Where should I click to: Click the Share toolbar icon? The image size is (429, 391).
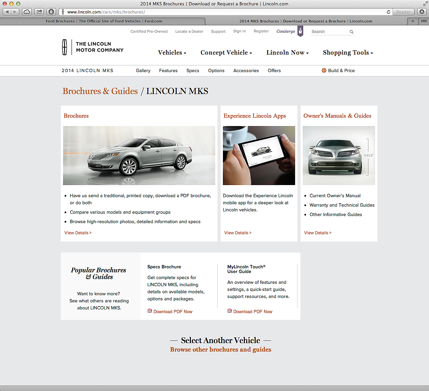point(39,12)
